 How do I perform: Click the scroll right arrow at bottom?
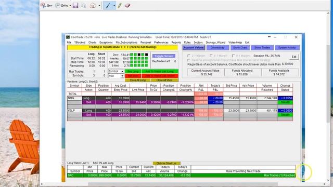(x=324, y=184)
